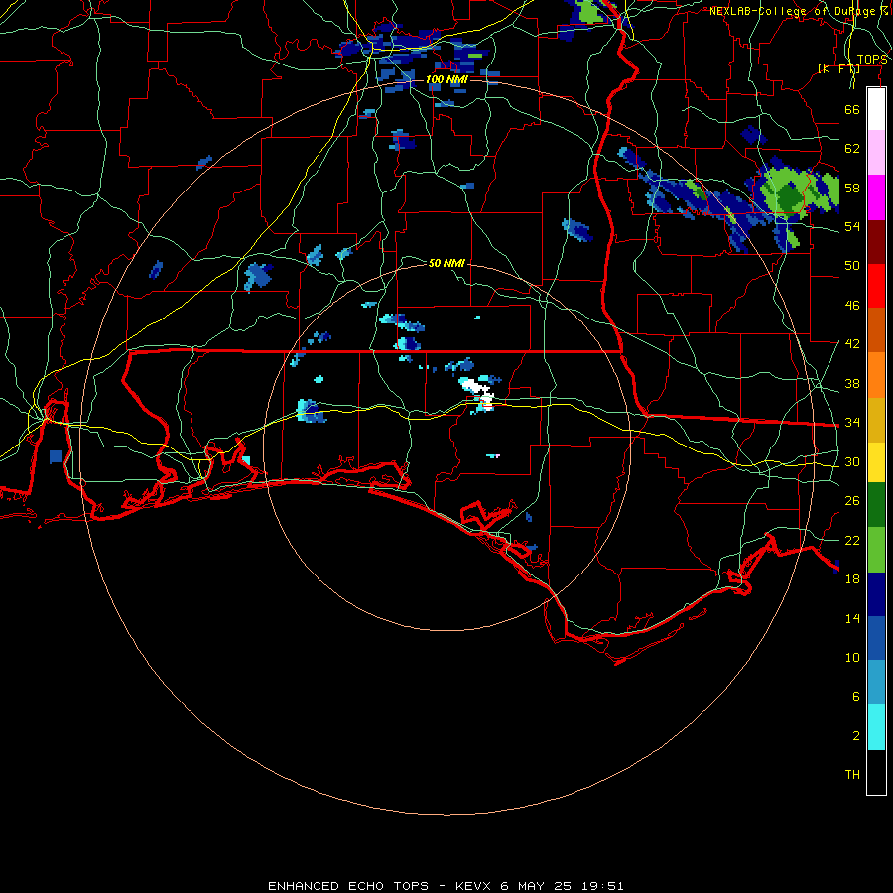Screen dimensions: 893x893
Task: Click the "100 NMI" range ring label
Action: 446,79
